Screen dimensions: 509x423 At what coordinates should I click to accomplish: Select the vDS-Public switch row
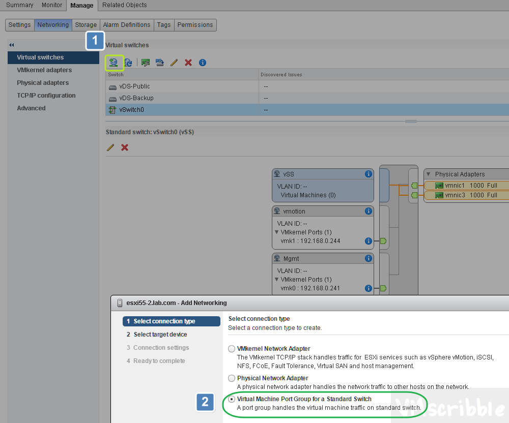(x=134, y=86)
